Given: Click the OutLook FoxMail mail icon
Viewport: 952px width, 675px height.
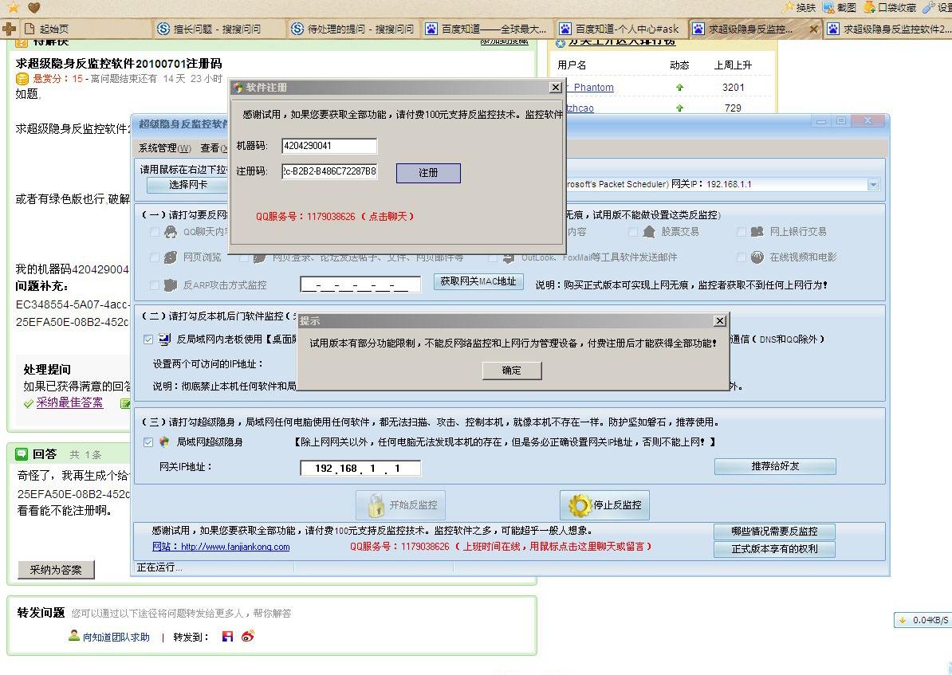Looking at the screenshot, I should (508, 257).
